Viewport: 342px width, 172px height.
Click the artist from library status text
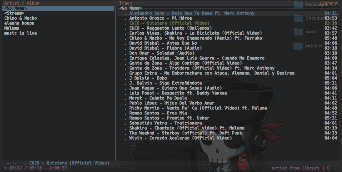click(296, 168)
